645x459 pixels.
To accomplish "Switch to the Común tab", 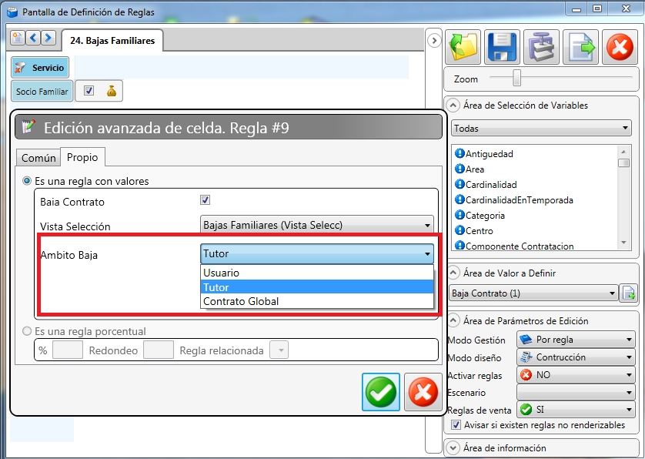I will [x=38, y=158].
